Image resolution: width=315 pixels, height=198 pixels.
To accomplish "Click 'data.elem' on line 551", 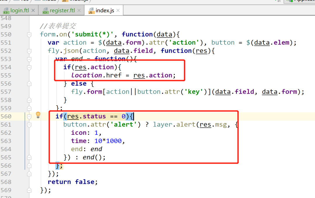I will click(x=272, y=43).
